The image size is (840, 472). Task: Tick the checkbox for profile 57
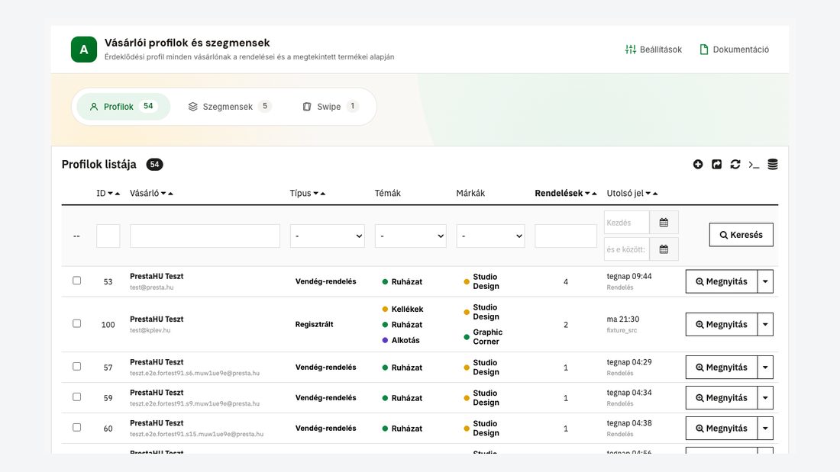pyautogui.click(x=76, y=366)
